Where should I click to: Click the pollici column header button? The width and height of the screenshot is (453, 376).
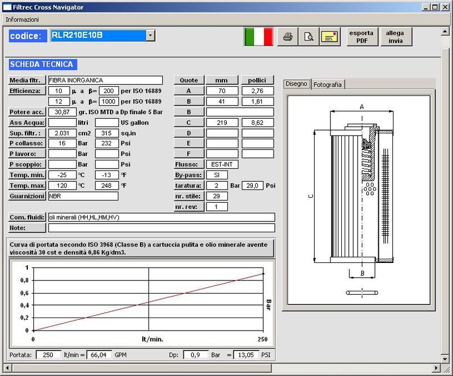click(257, 80)
